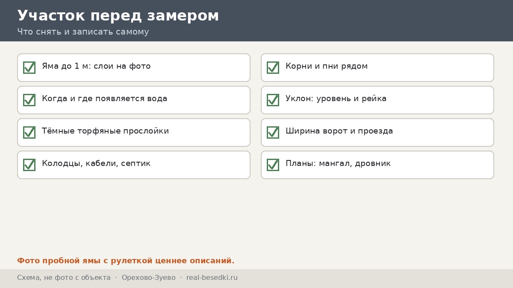
Task: Click the text 'Ширина ворот и проезда'
Action: click(339, 131)
